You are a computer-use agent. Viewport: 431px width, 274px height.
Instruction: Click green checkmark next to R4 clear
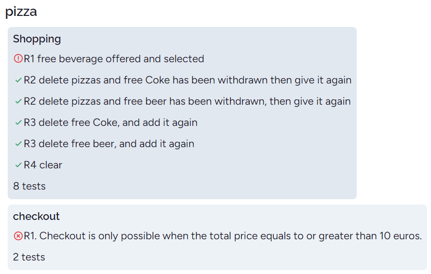(x=18, y=165)
